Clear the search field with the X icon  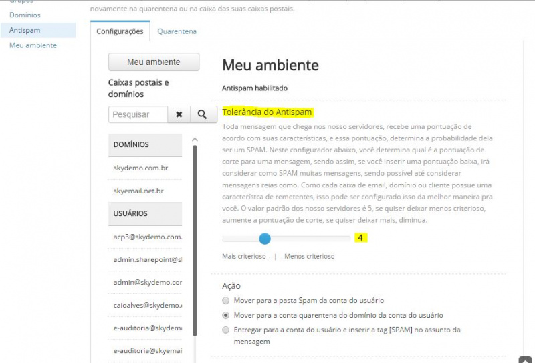click(x=179, y=114)
